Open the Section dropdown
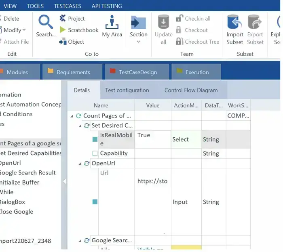Viewport: 283px width, 252px height. pyautogui.click(x=138, y=42)
